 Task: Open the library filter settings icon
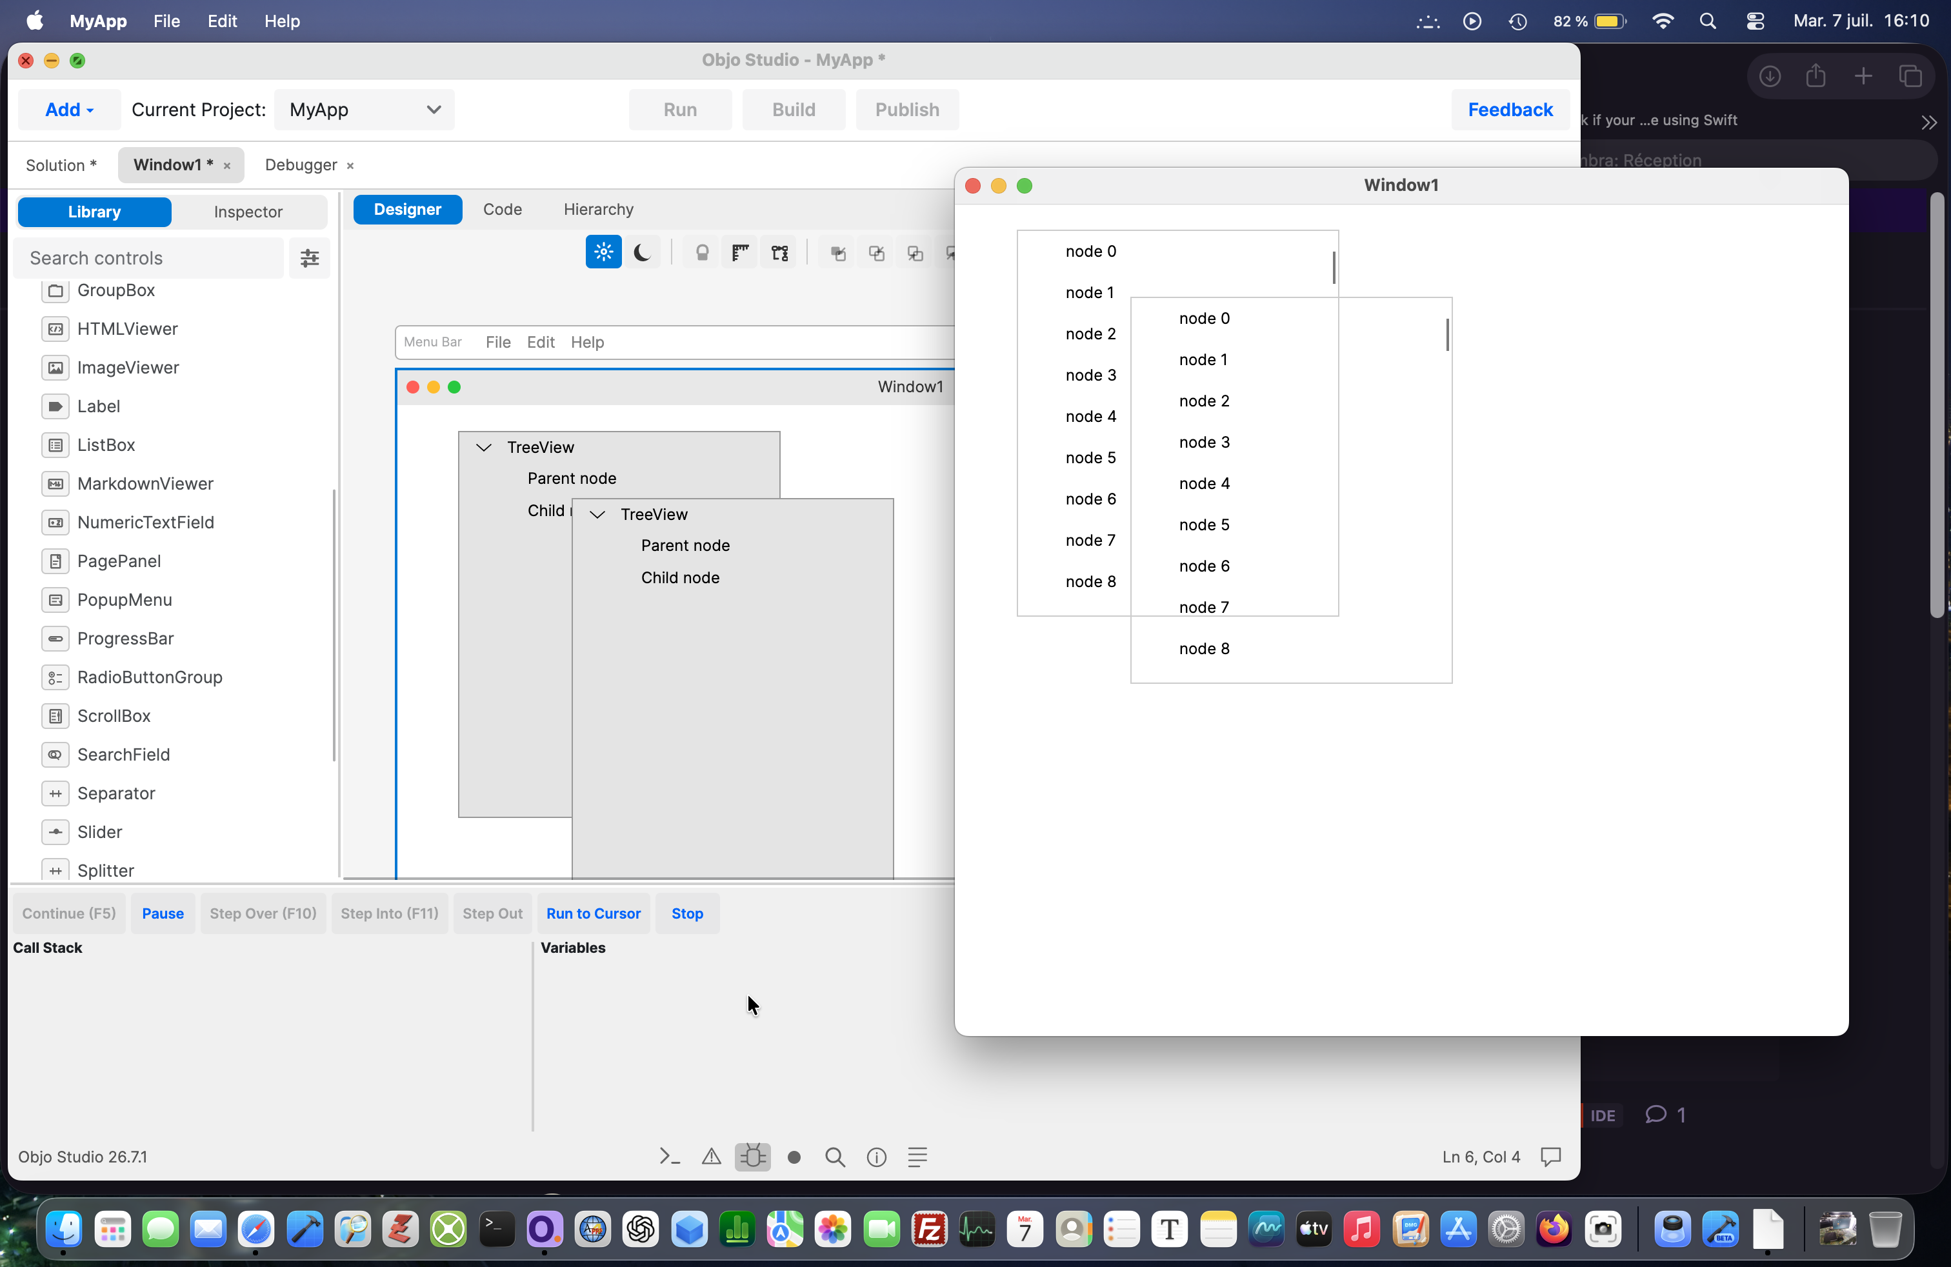[x=309, y=258]
